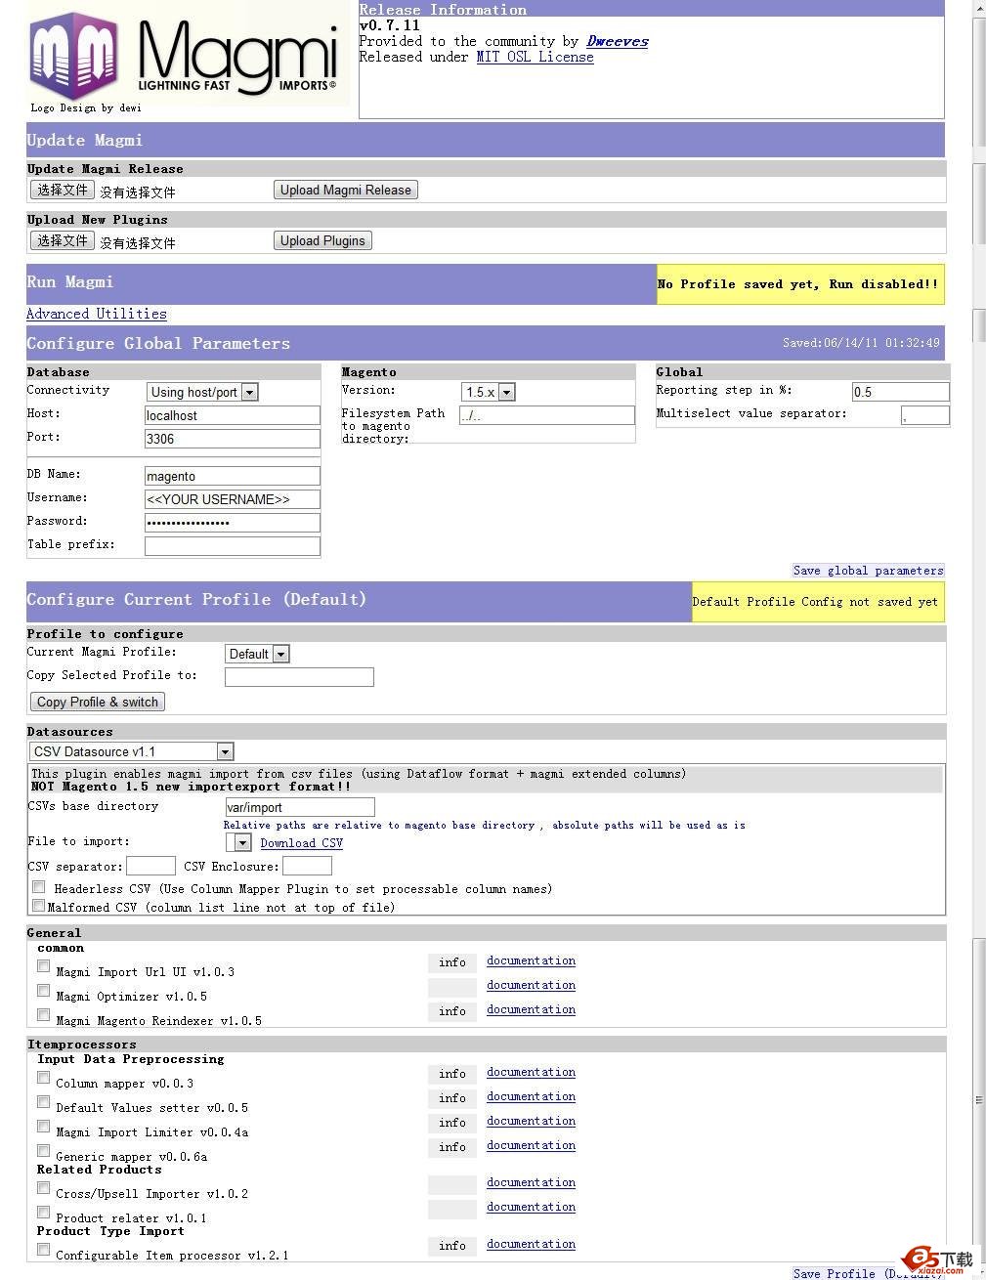Open documentation for Magmi Magento Reindexer
The image size is (986, 1280).
(531, 1009)
